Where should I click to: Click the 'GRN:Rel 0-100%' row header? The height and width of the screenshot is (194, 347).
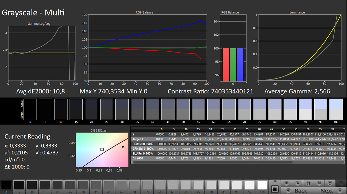click(x=143, y=148)
